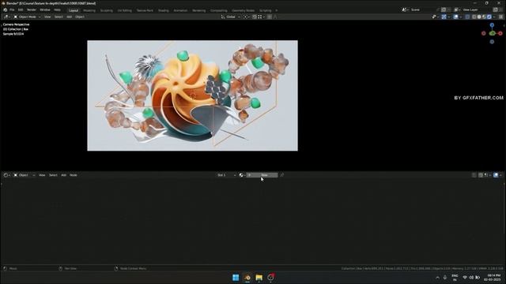Switch to the Rendering workspace tab

click(198, 10)
